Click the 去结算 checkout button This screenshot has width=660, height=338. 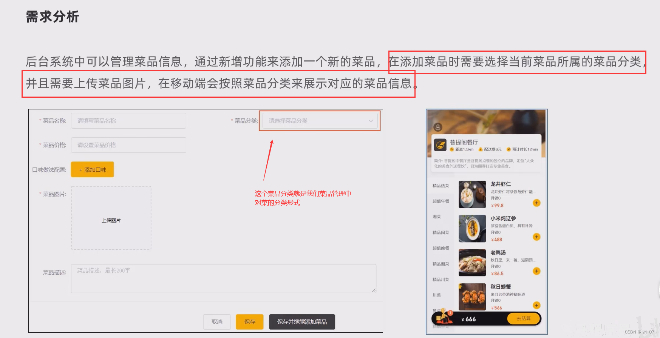pos(524,318)
